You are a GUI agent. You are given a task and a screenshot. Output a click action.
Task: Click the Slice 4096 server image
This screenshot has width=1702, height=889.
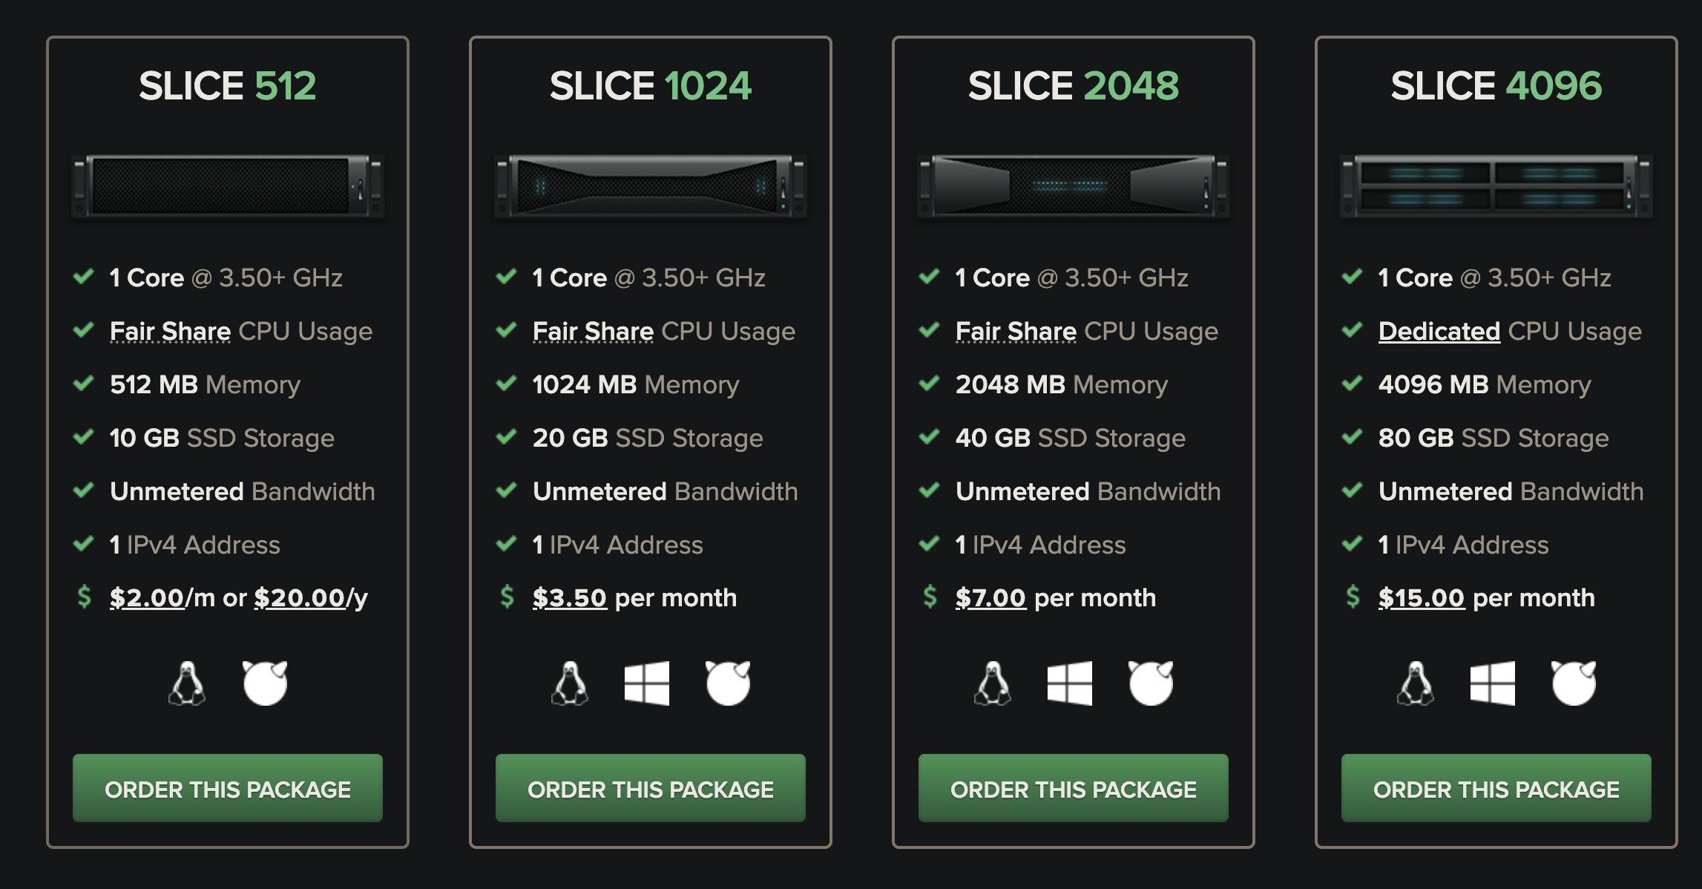(1496, 186)
